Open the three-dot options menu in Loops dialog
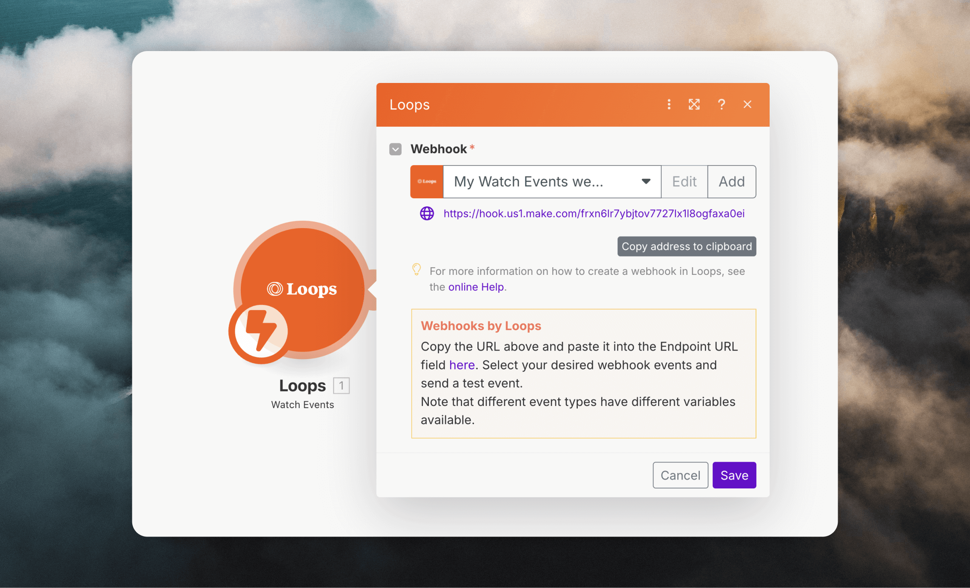970x588 pixels. [x=669, y=105]
